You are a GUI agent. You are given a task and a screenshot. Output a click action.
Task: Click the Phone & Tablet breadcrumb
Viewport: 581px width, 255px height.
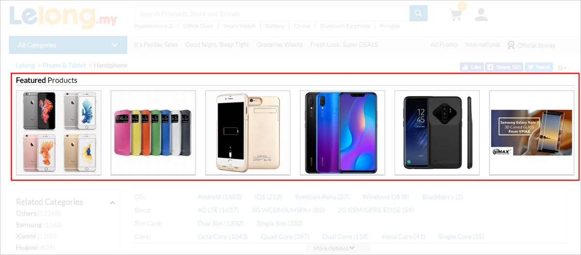(64, 65)
